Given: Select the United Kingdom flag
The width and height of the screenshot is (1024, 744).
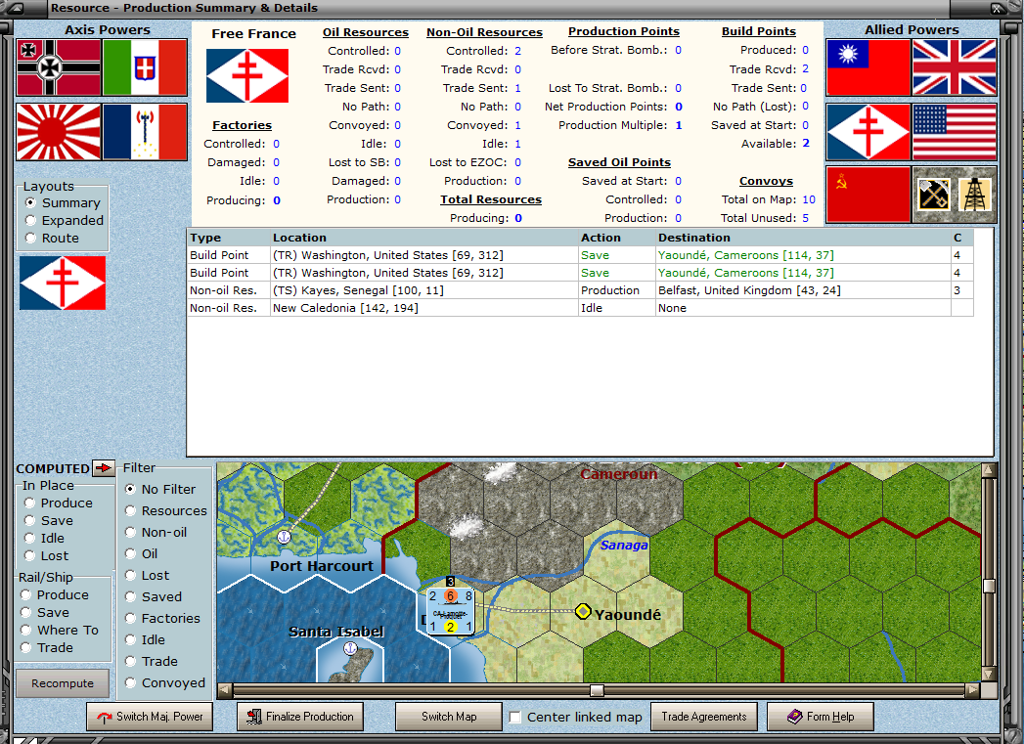Looking at the screenshot, I should coord(955,67).
